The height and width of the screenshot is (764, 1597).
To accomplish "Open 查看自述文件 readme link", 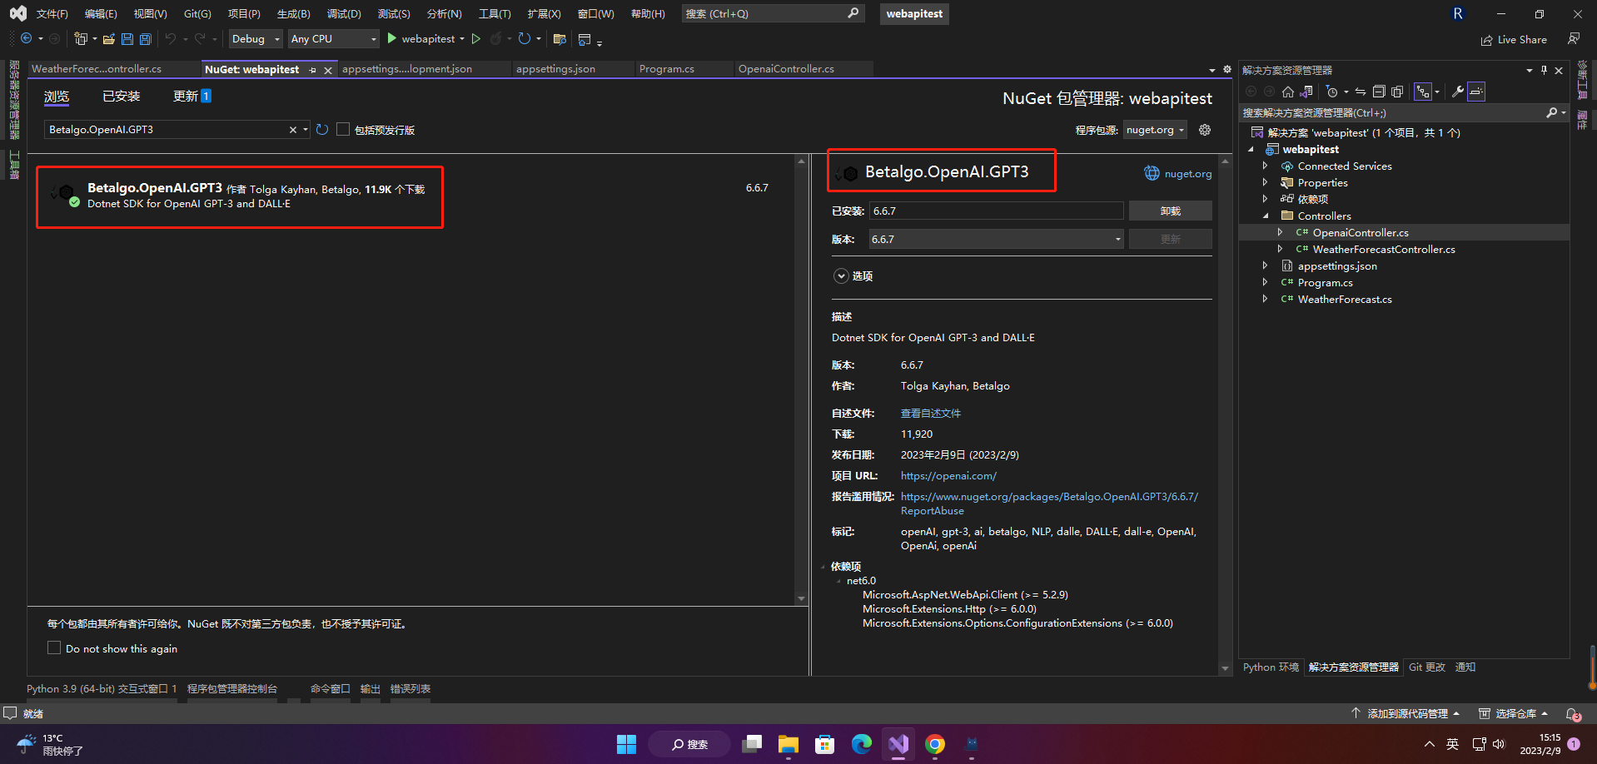I will [x=931, y=414].
